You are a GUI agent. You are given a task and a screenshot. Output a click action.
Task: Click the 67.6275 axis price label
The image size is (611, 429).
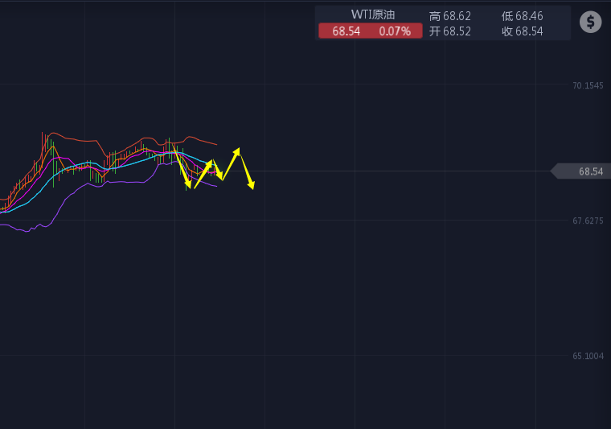tap(588, 221)
